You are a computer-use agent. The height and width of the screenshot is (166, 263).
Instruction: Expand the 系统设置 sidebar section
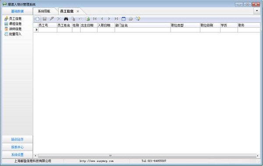pyautogui.click(x=18, y=155)
